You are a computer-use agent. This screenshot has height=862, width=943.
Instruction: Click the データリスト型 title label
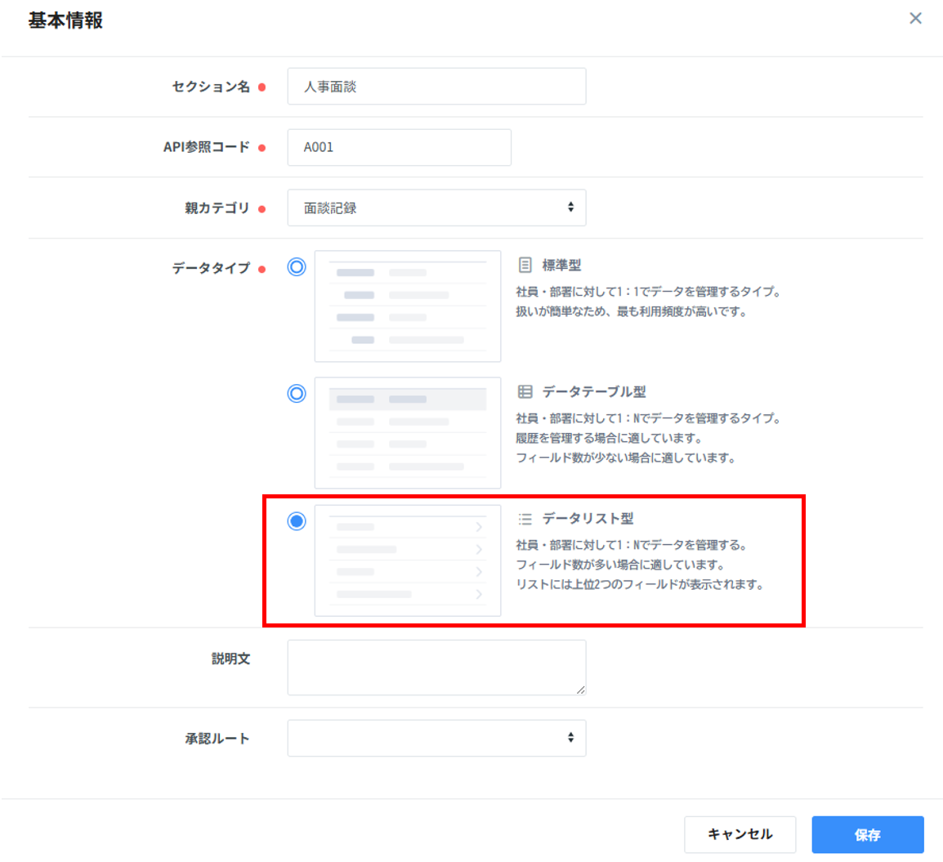[x=588, y=519]
